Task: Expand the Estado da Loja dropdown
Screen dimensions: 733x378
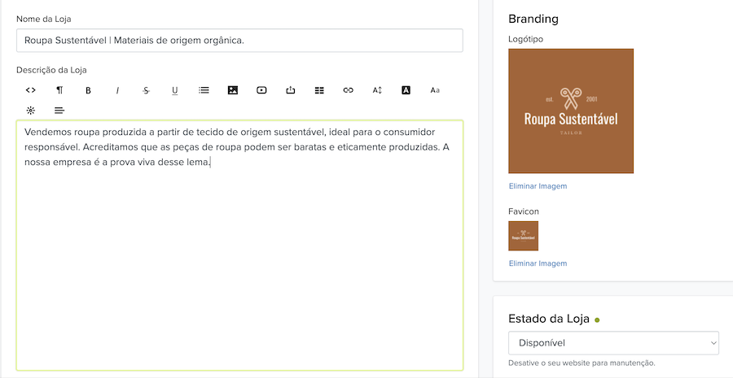Action: point(613,343)
